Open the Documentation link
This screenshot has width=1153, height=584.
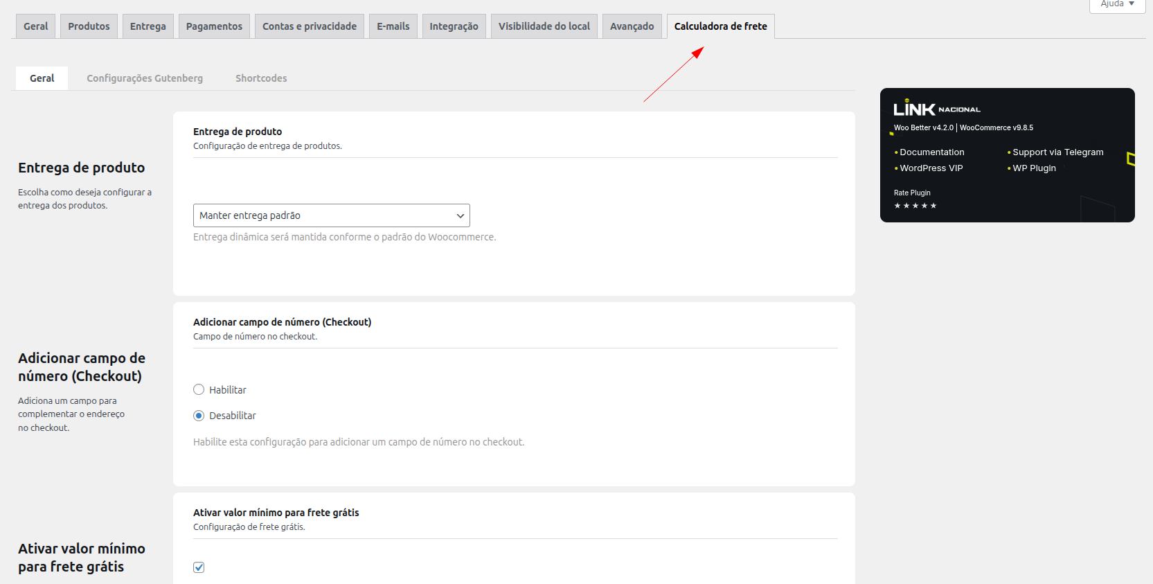click(931, 152)
